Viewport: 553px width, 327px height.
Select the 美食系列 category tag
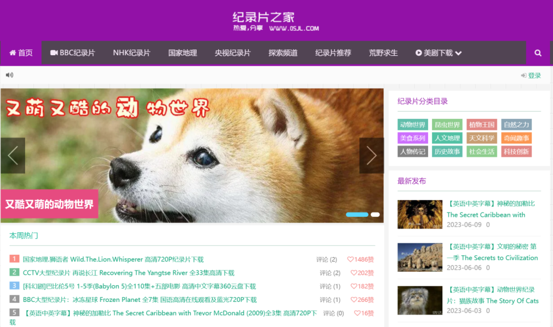pos(413,138)
